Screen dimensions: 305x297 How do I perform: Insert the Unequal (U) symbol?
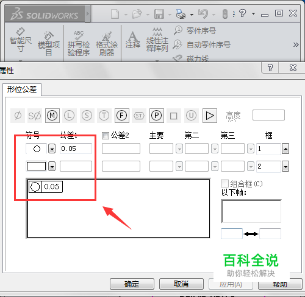tap(192, 116)
